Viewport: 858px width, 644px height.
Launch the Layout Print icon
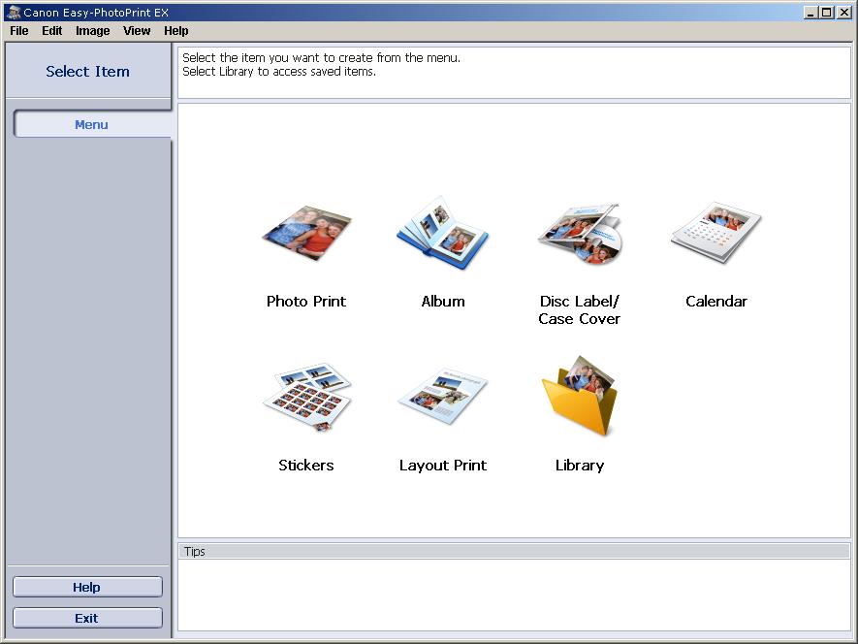443,398
